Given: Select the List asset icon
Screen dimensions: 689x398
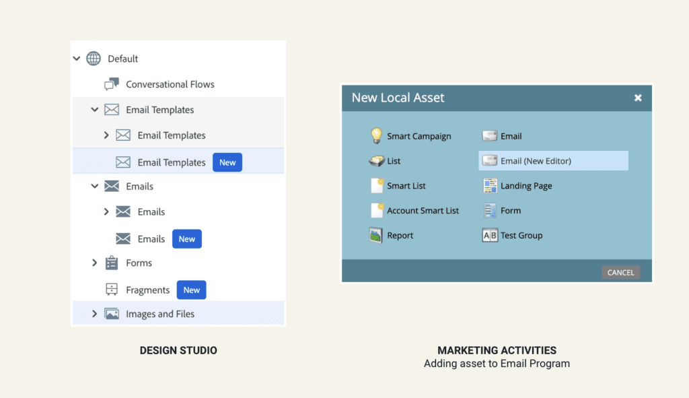Looking at the screenshot, I should [x=376, y=161].
